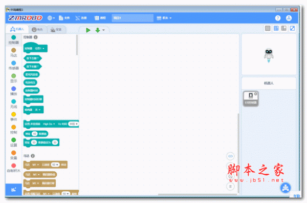Select the 控制器 controller category
307x203 pixels.
click(13, 40)
